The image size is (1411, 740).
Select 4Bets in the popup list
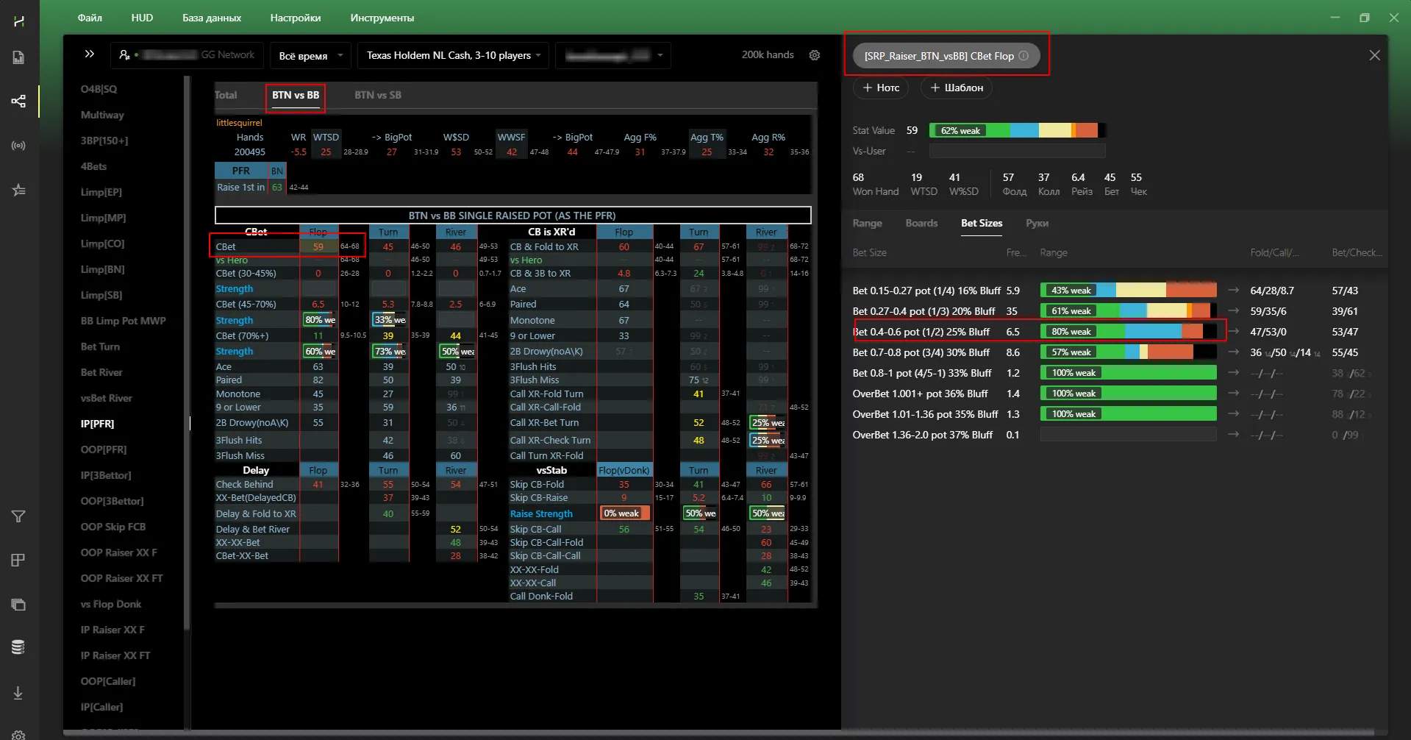coord(93,166)
